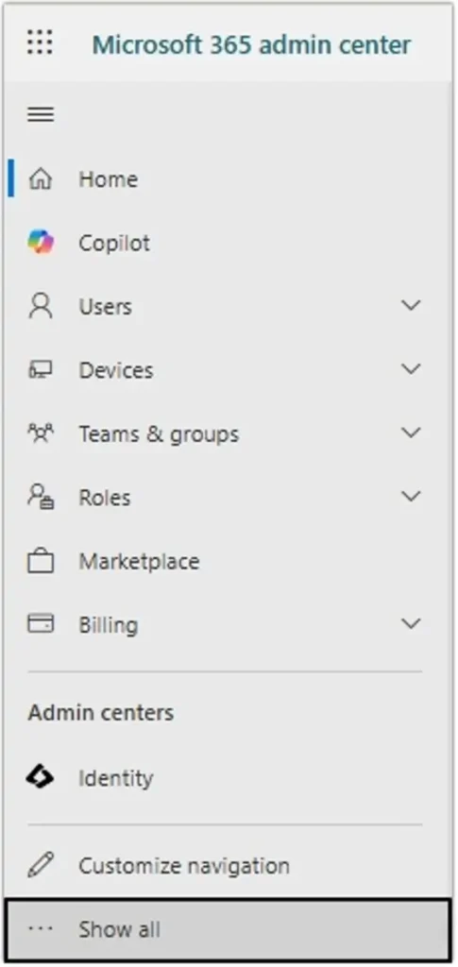
Task: Click the Billing credit card icon
Action: coord(41,624)
